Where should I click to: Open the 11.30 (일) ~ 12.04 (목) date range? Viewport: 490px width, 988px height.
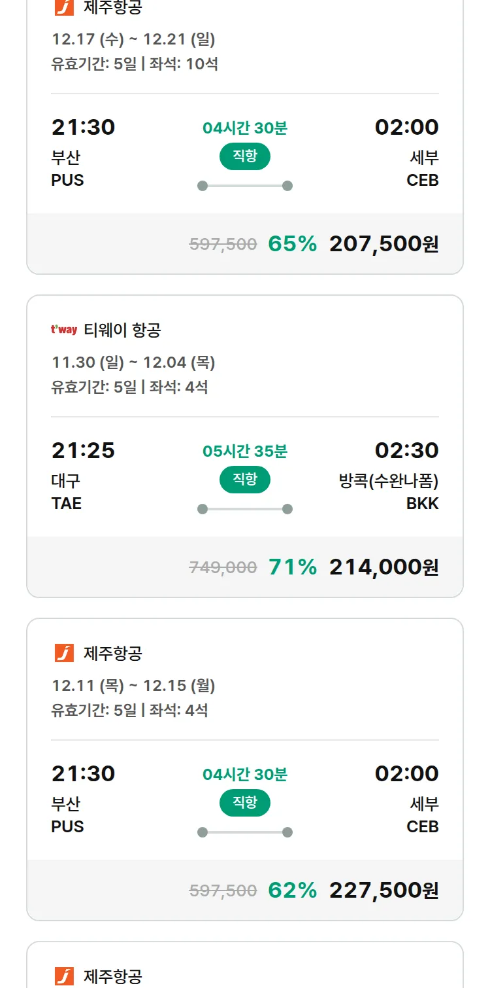[133, 362]
